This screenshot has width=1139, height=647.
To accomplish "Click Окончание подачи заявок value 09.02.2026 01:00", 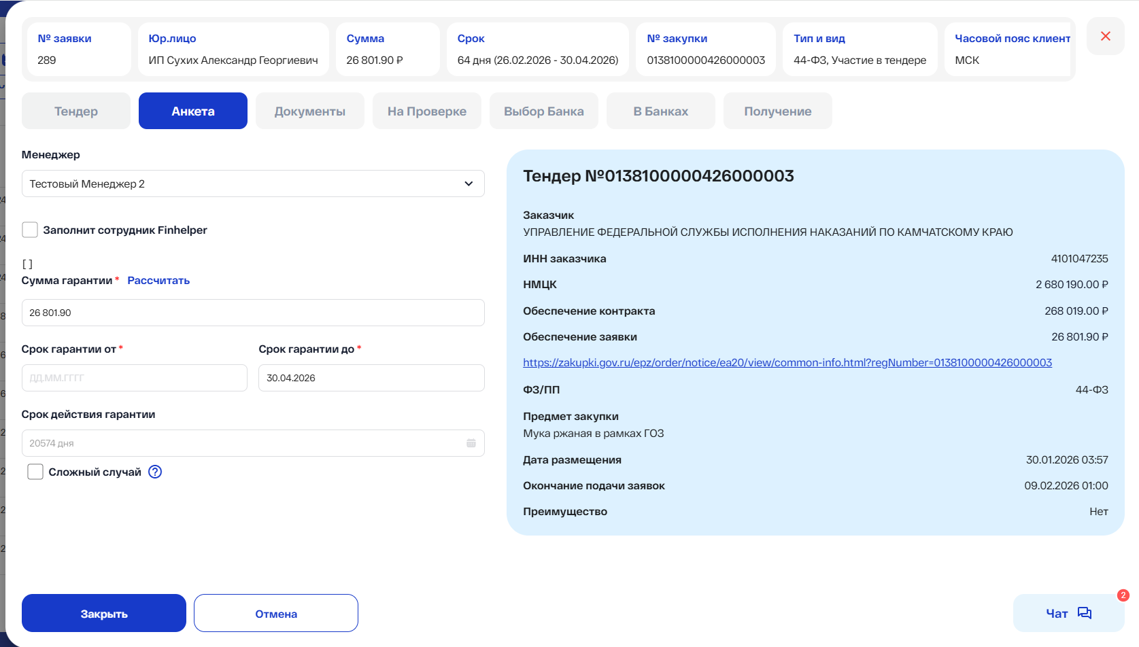I will click(x=1066, y=485).
